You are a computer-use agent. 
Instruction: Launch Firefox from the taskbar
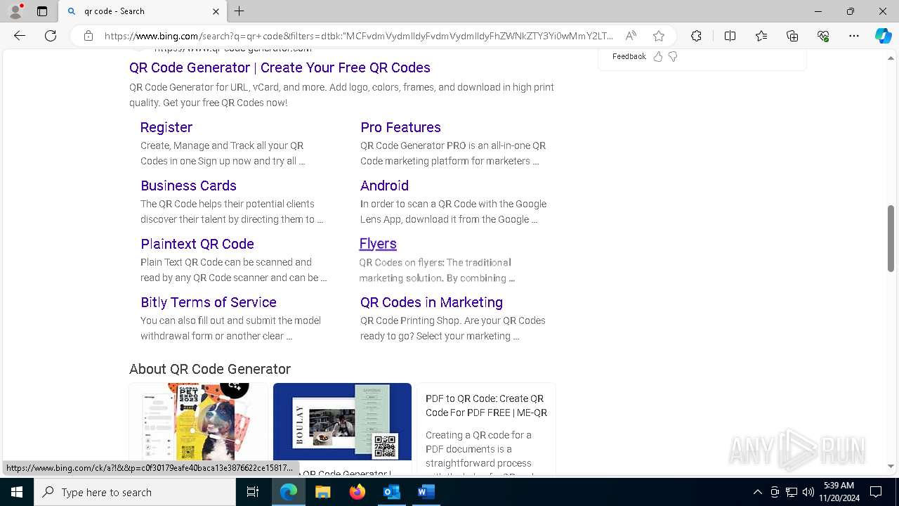pos(357,492)
